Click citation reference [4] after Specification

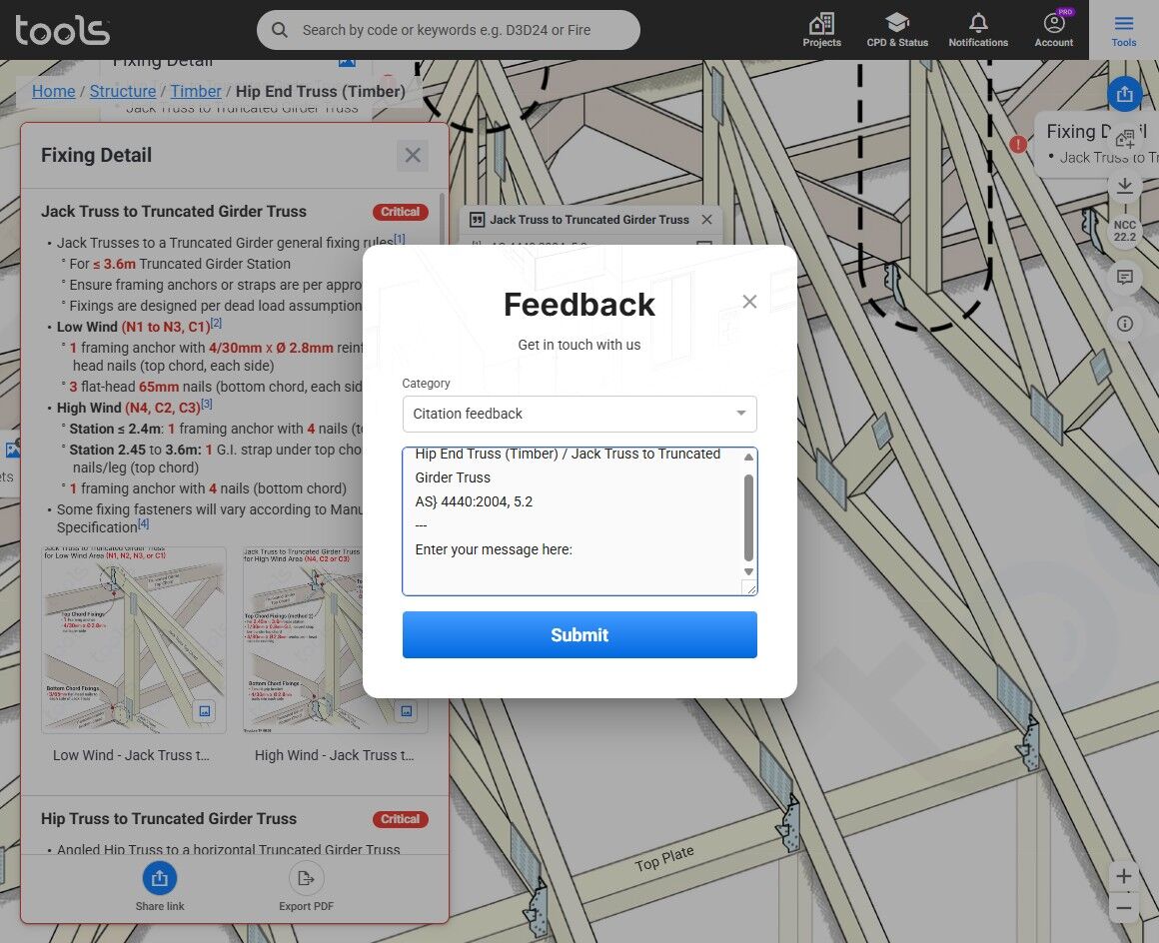pyautogui.click(x=144, y=523)
